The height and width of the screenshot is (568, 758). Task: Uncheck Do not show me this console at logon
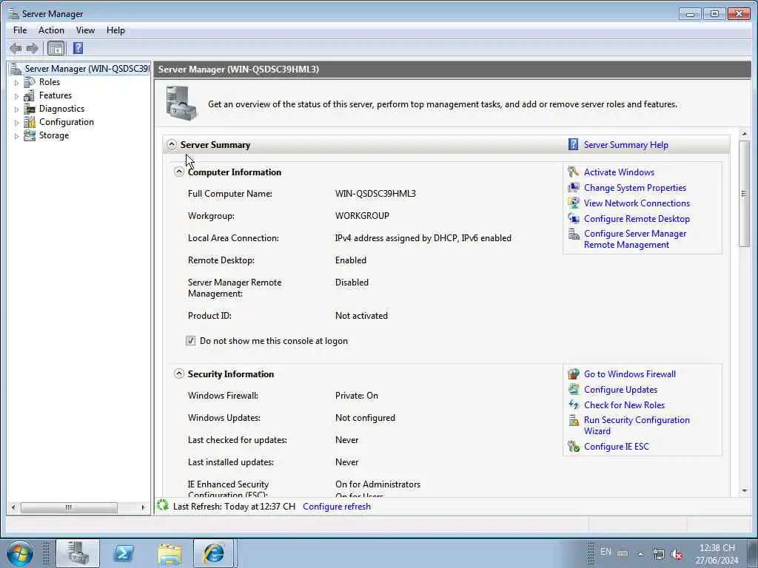pos(190,340)
